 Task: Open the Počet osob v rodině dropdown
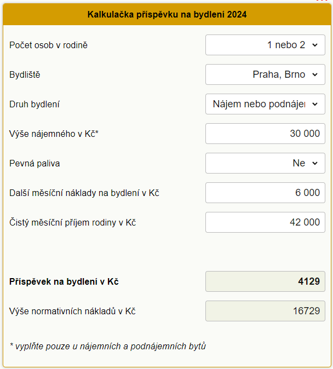(265, 45)
